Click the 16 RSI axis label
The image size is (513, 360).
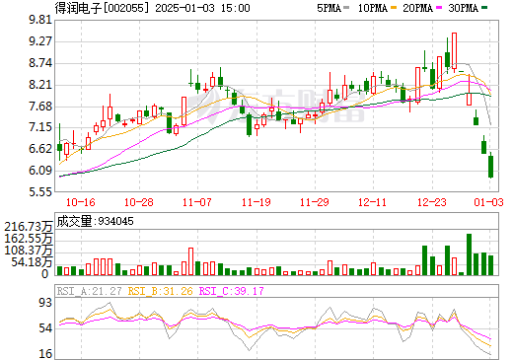click(45, 354)
